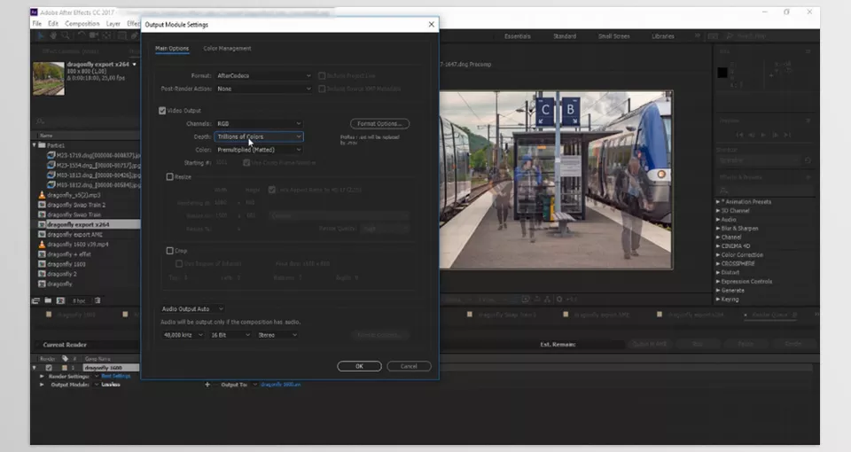Viewport: 851px width, 452px height.
Task: Click the VLC cone icon of dragonfly_v5(2).mp3
Action: click(42, 195)
